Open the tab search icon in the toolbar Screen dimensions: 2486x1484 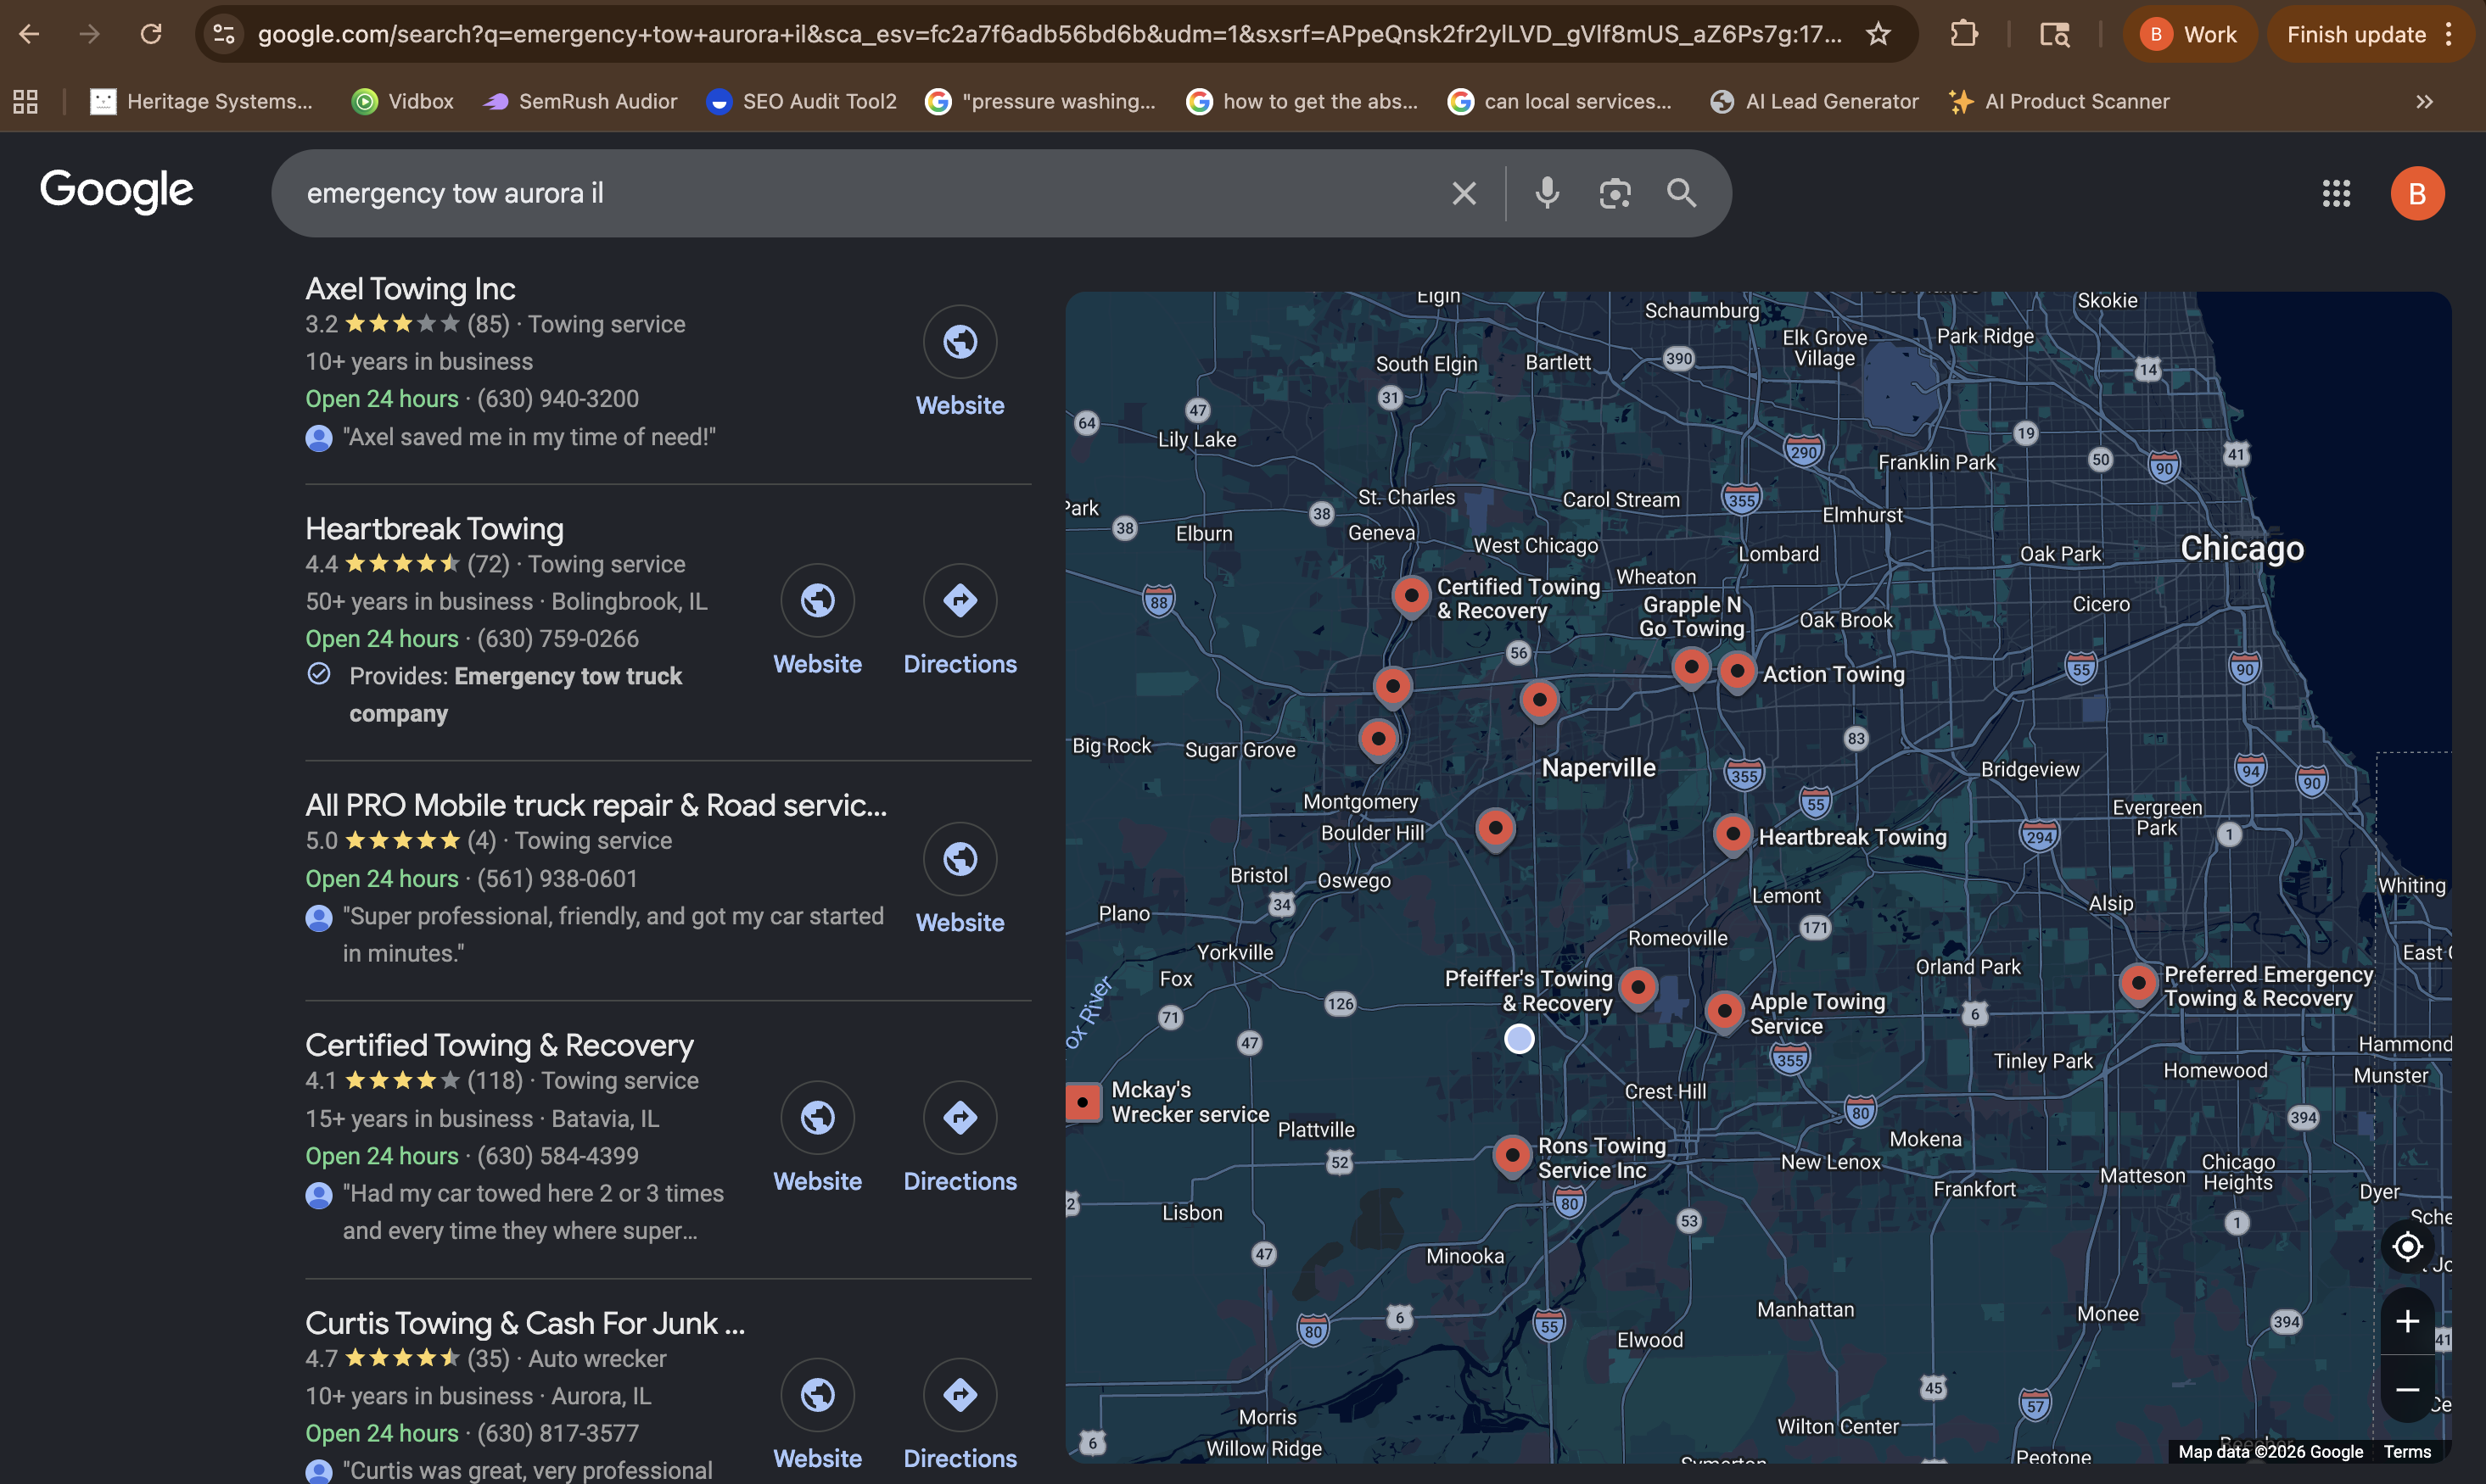click(2054, 34)
